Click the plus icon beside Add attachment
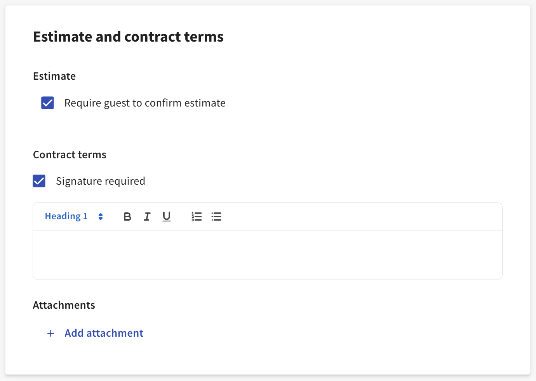Image resolution: width=536 pixels, height=381 pixels. 50,334
